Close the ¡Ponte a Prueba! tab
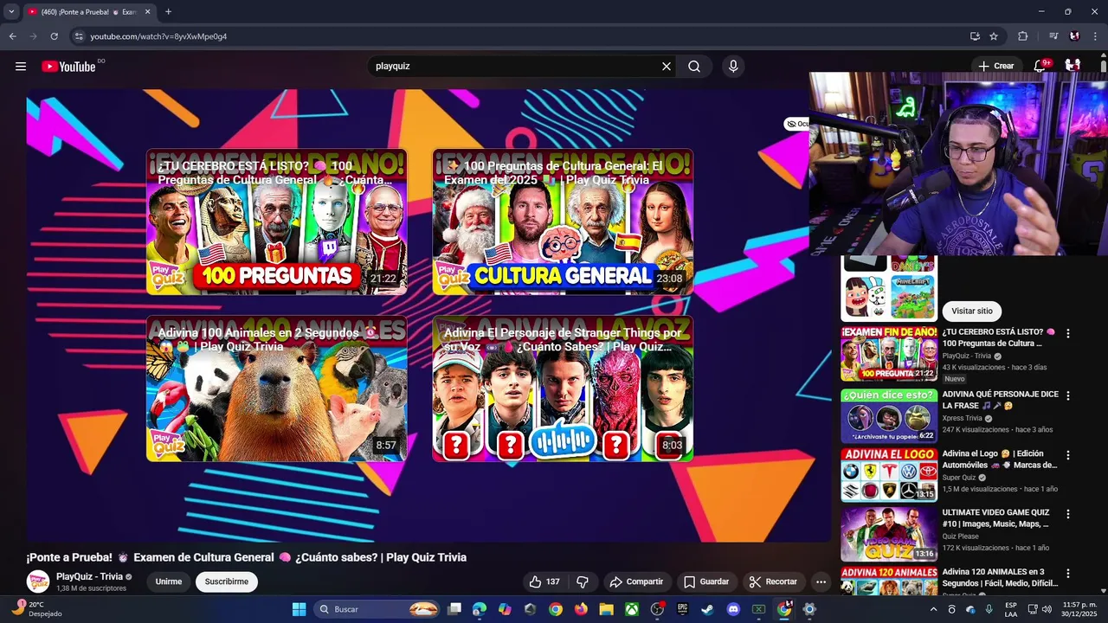1108x623 pixels. 147,12
